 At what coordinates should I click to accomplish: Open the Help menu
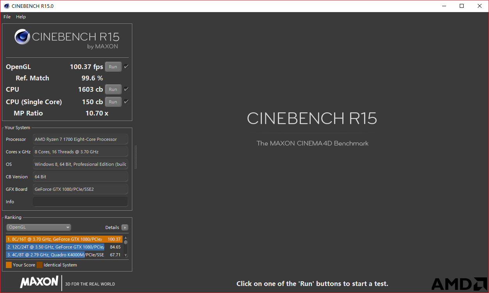coord(21,17)
